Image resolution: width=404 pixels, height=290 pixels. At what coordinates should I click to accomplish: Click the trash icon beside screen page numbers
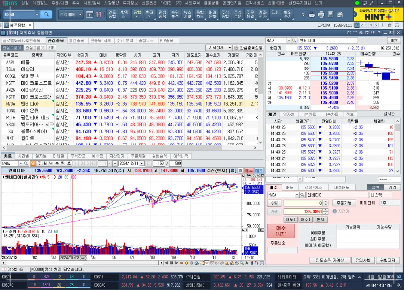(389, 25)
